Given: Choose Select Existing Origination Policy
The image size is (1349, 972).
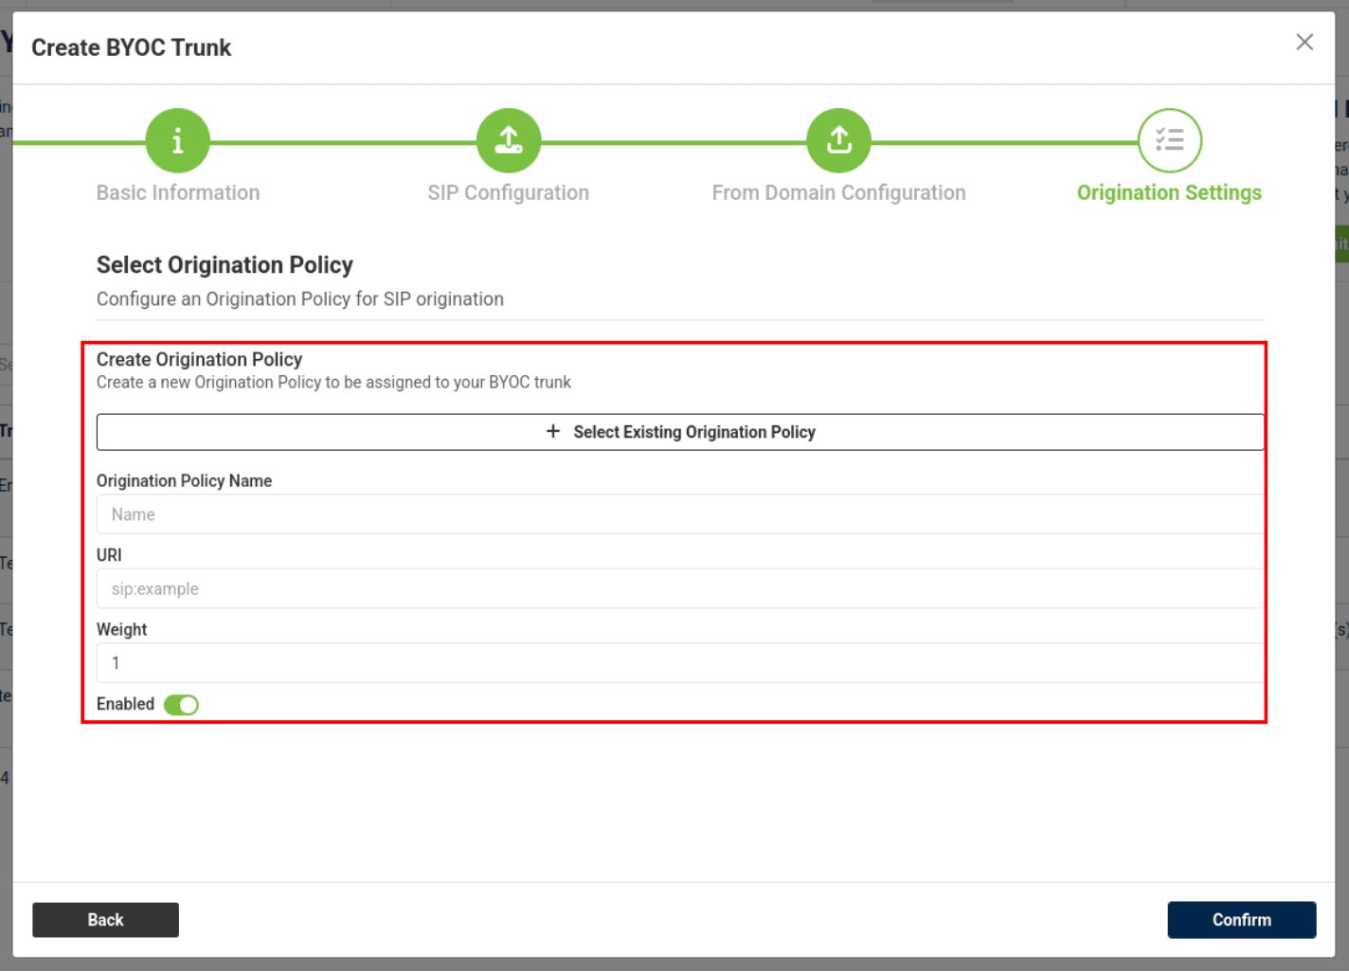Looking at the screenshot, I should tap(693, 432).
